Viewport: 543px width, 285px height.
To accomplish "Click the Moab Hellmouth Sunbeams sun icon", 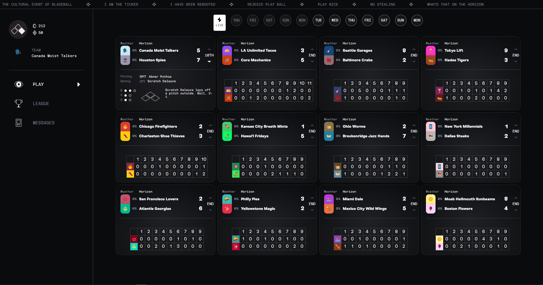I will tap(430, 199).
